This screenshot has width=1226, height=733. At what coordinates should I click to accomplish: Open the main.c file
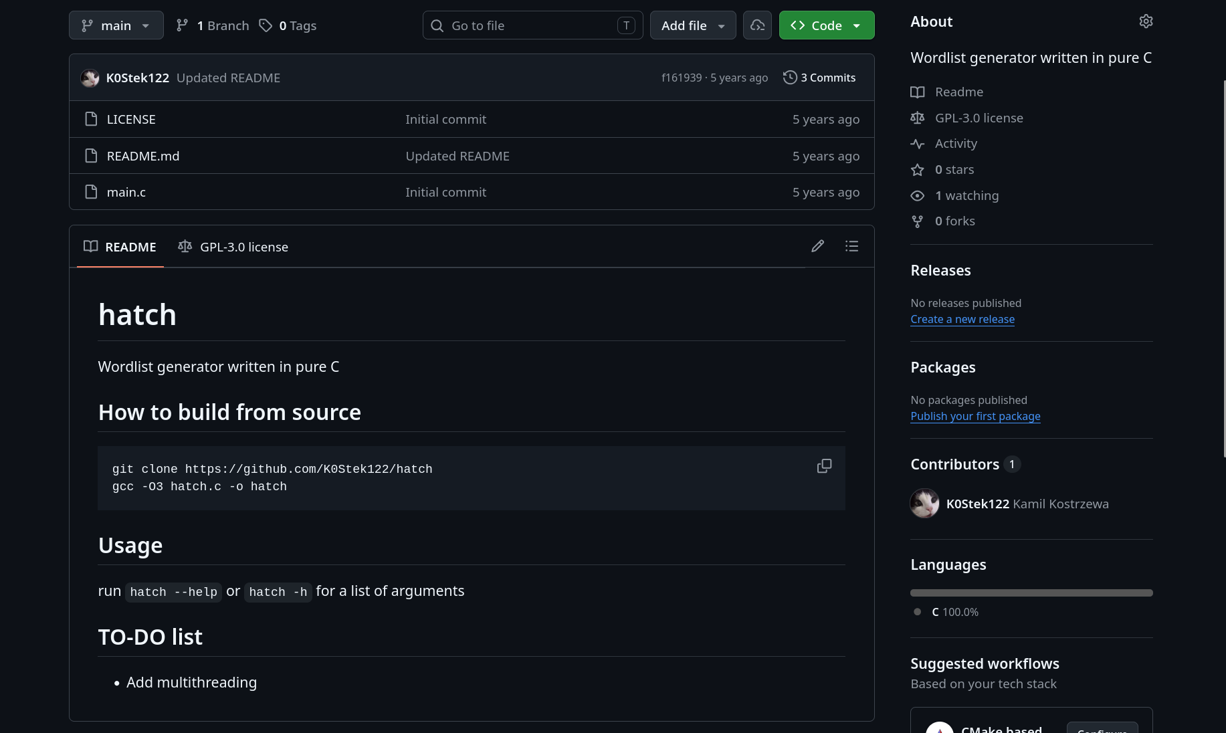pyautogui.click(x=126, y=192)
